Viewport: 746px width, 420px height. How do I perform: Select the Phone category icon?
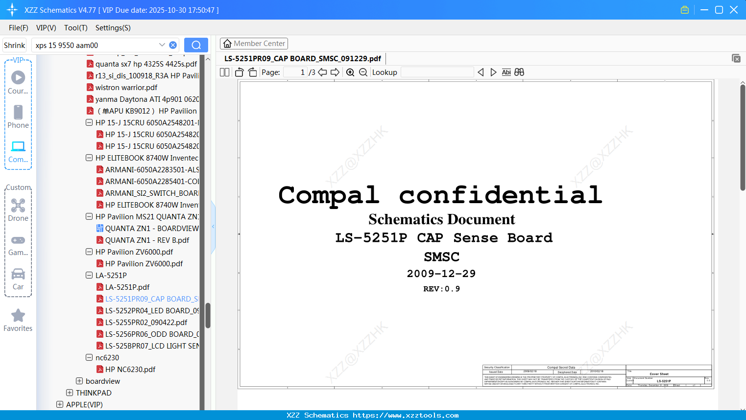pyautogui.click(x=18, y=117)
